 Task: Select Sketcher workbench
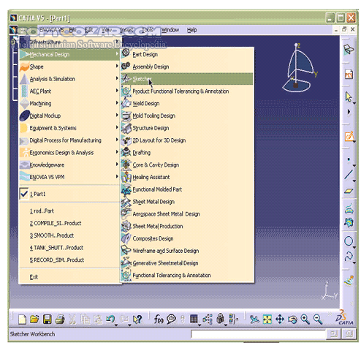[187, 79]
